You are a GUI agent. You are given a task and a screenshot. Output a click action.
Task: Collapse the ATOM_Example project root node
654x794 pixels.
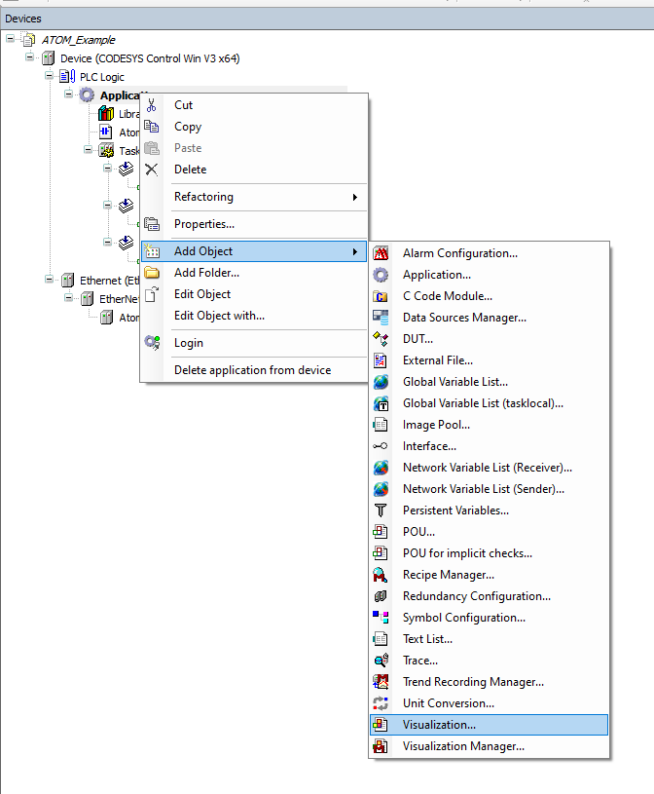(x=11, y=40)
